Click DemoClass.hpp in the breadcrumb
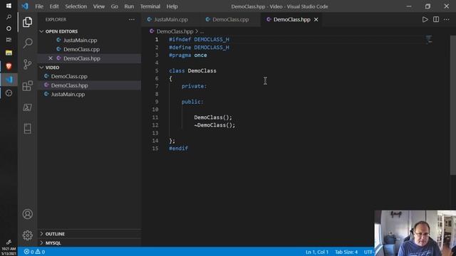The width and height of the screenshot is (456, 256). coord(175,31)
